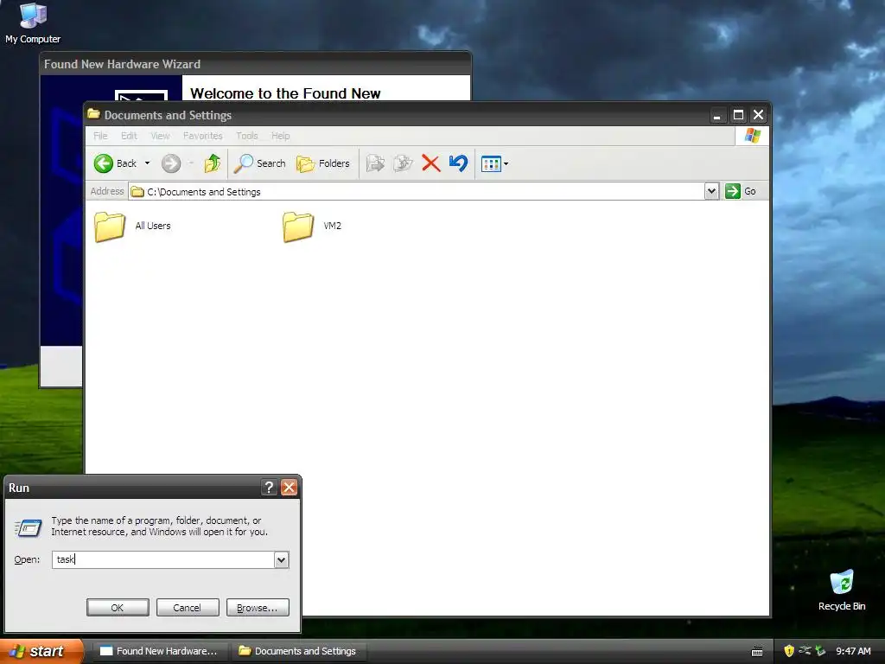Click the greyed Forward arrow button

pyautogui.click(x=171, y=163)
